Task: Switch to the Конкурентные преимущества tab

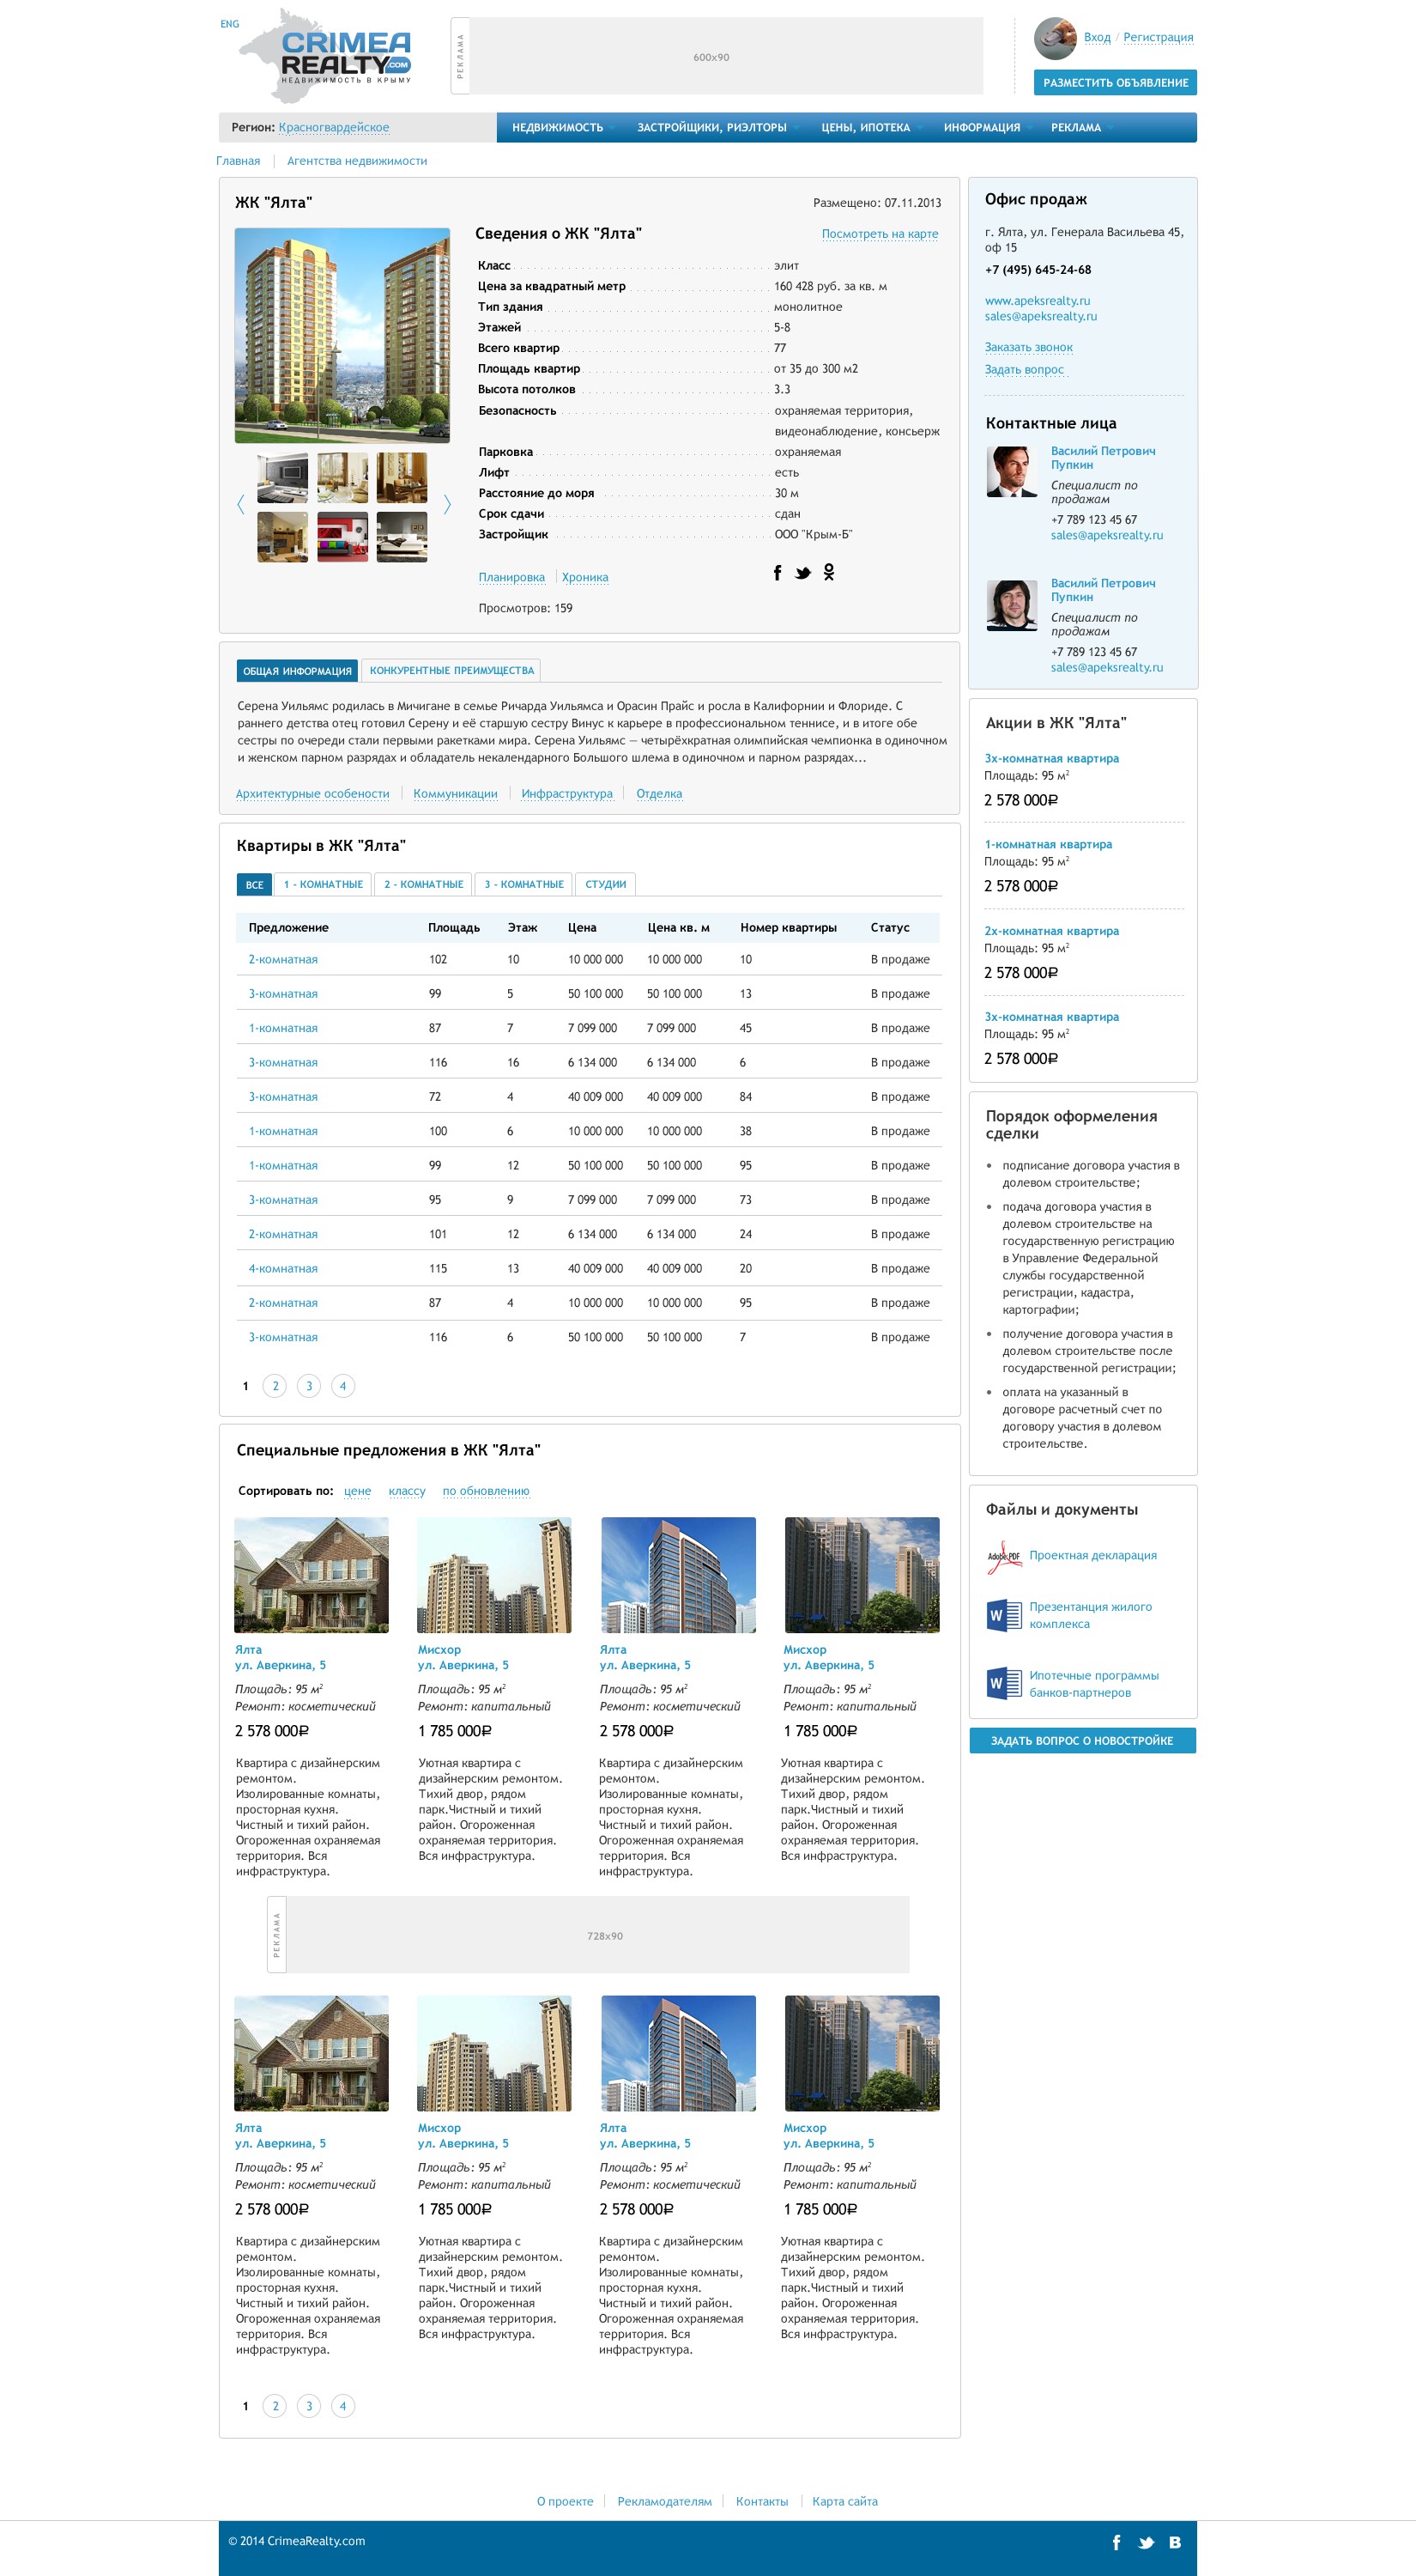Action: [451, 671]
